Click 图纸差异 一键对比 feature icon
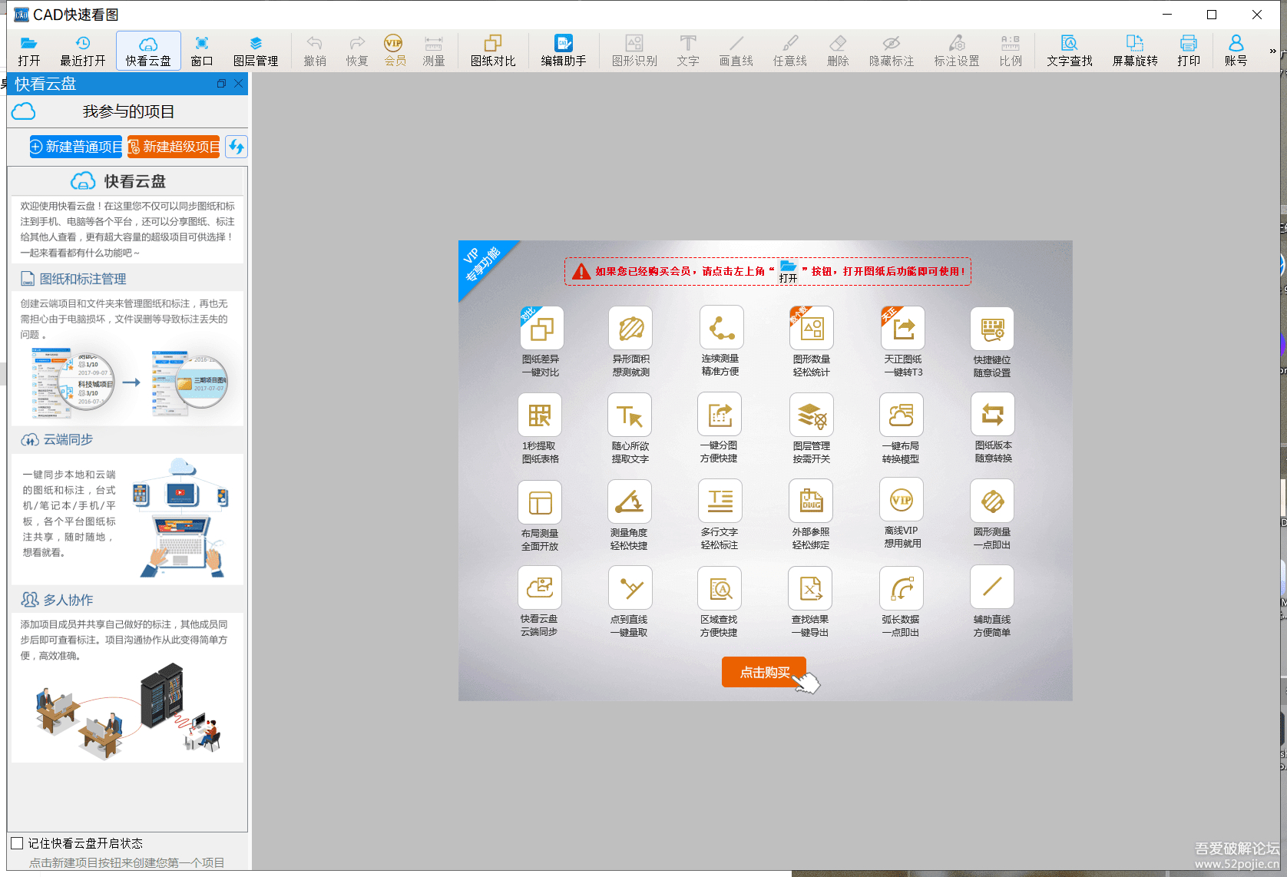This screenshot has width=1287, height=877. [541, 329]
